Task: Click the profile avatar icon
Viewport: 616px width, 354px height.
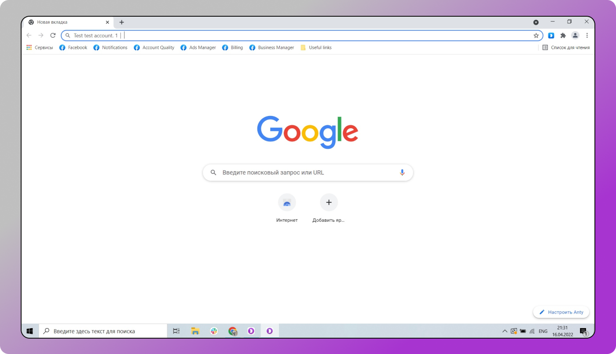Action: click(575, 36)
